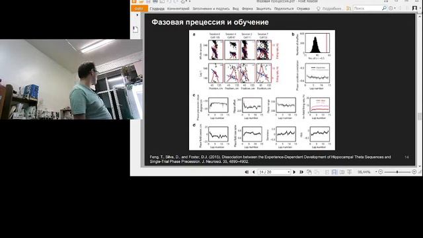Open the orange Файл menu
The height and width of the screenshot is (238, 423).
pyautogui.click(x=139, y=9)
